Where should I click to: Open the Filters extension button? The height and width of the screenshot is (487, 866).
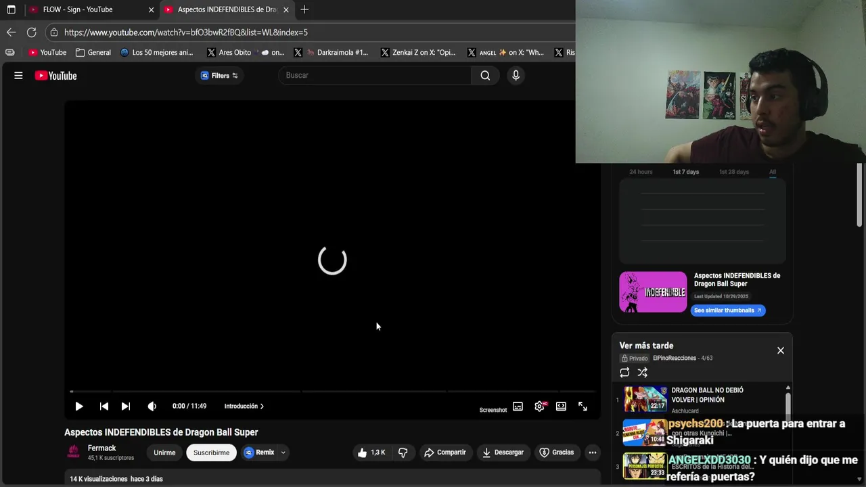click(219, 76)
